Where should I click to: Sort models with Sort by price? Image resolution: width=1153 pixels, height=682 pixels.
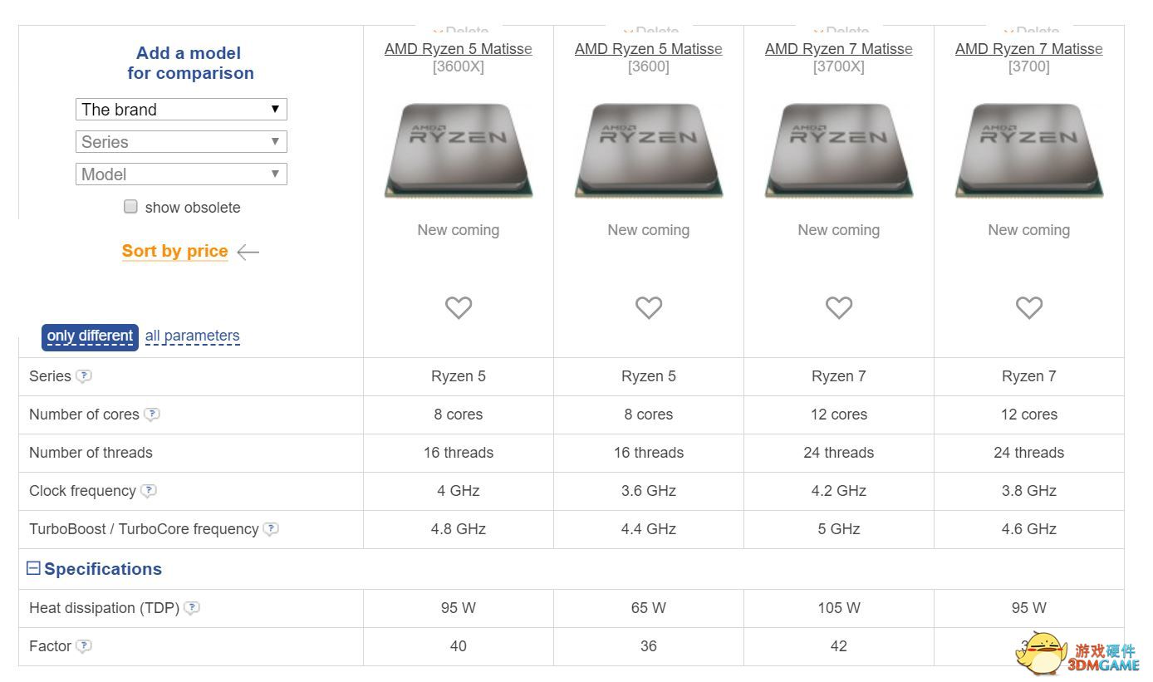click(174, 252)
